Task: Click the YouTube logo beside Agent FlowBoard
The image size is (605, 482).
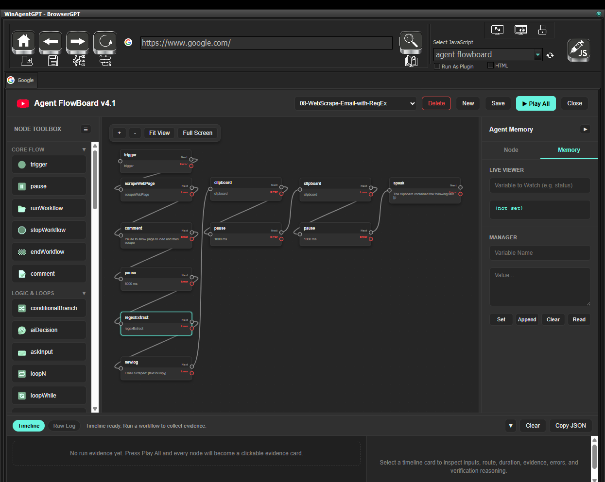Action: coord(23,103)
